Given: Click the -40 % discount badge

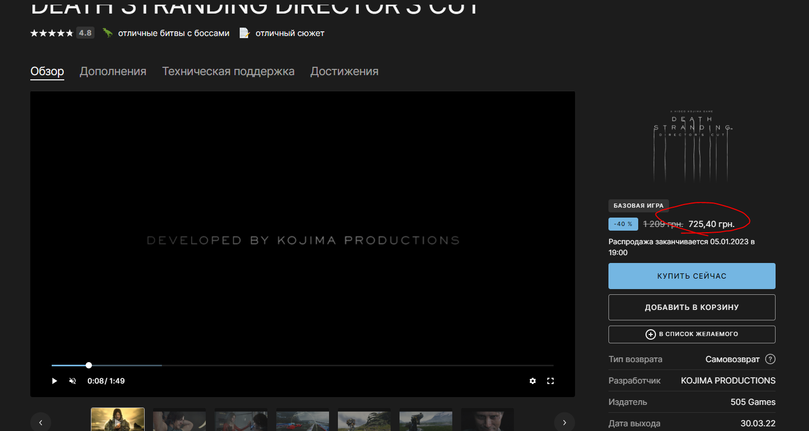Looking at the screenshot, I should 623,224.
